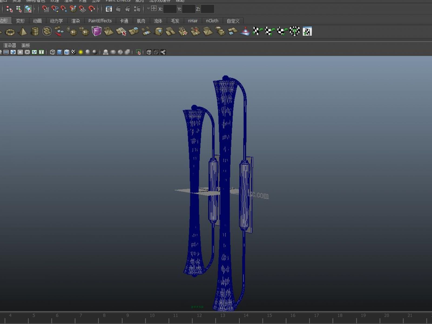The height and width of the screenshot is (324, 432).
Task: Click the cylindrical UV mapping checker icon
Action: 270,31
